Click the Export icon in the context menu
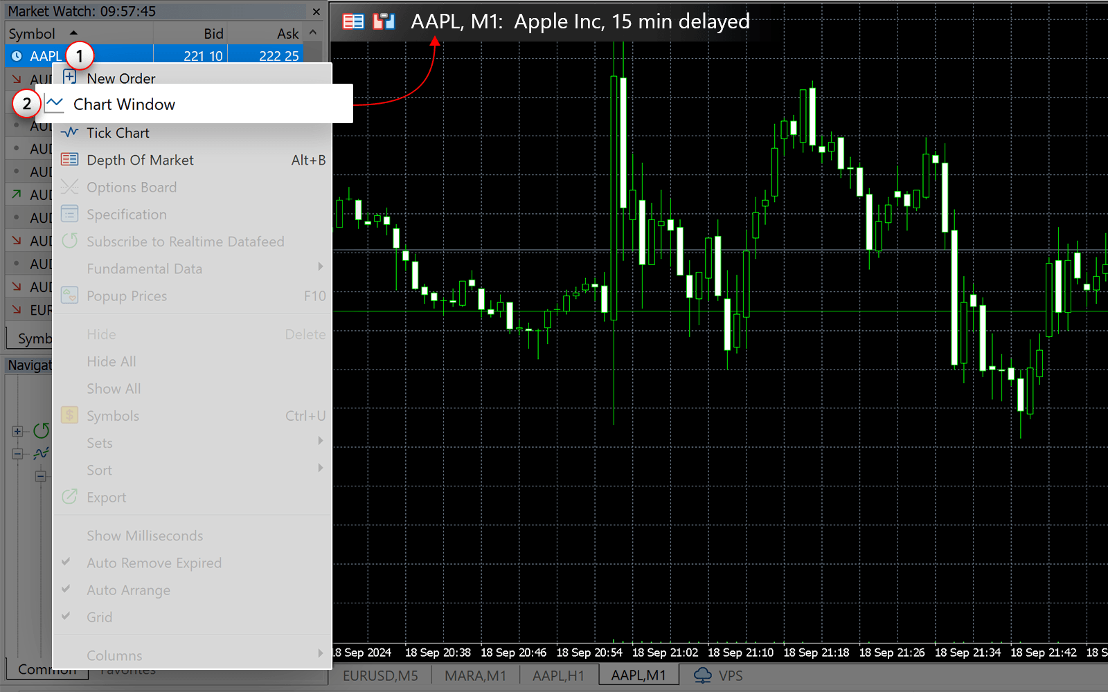 [69, 497]
